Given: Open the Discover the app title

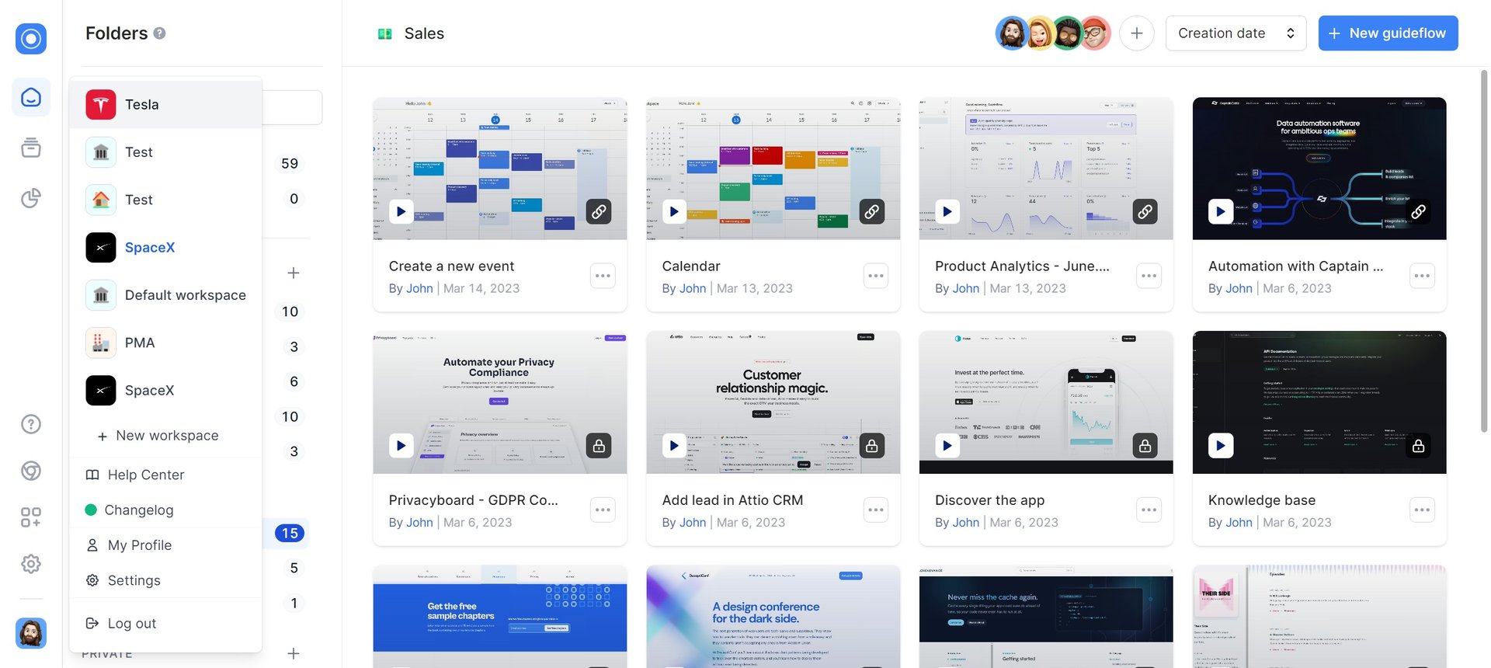Looking at the screenshot, I should point(989,500).
